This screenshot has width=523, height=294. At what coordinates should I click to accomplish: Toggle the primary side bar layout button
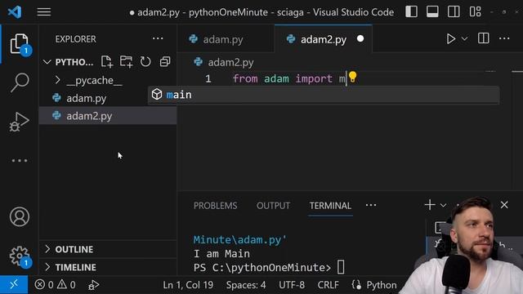pyautogui.click(x=411, y=12)
